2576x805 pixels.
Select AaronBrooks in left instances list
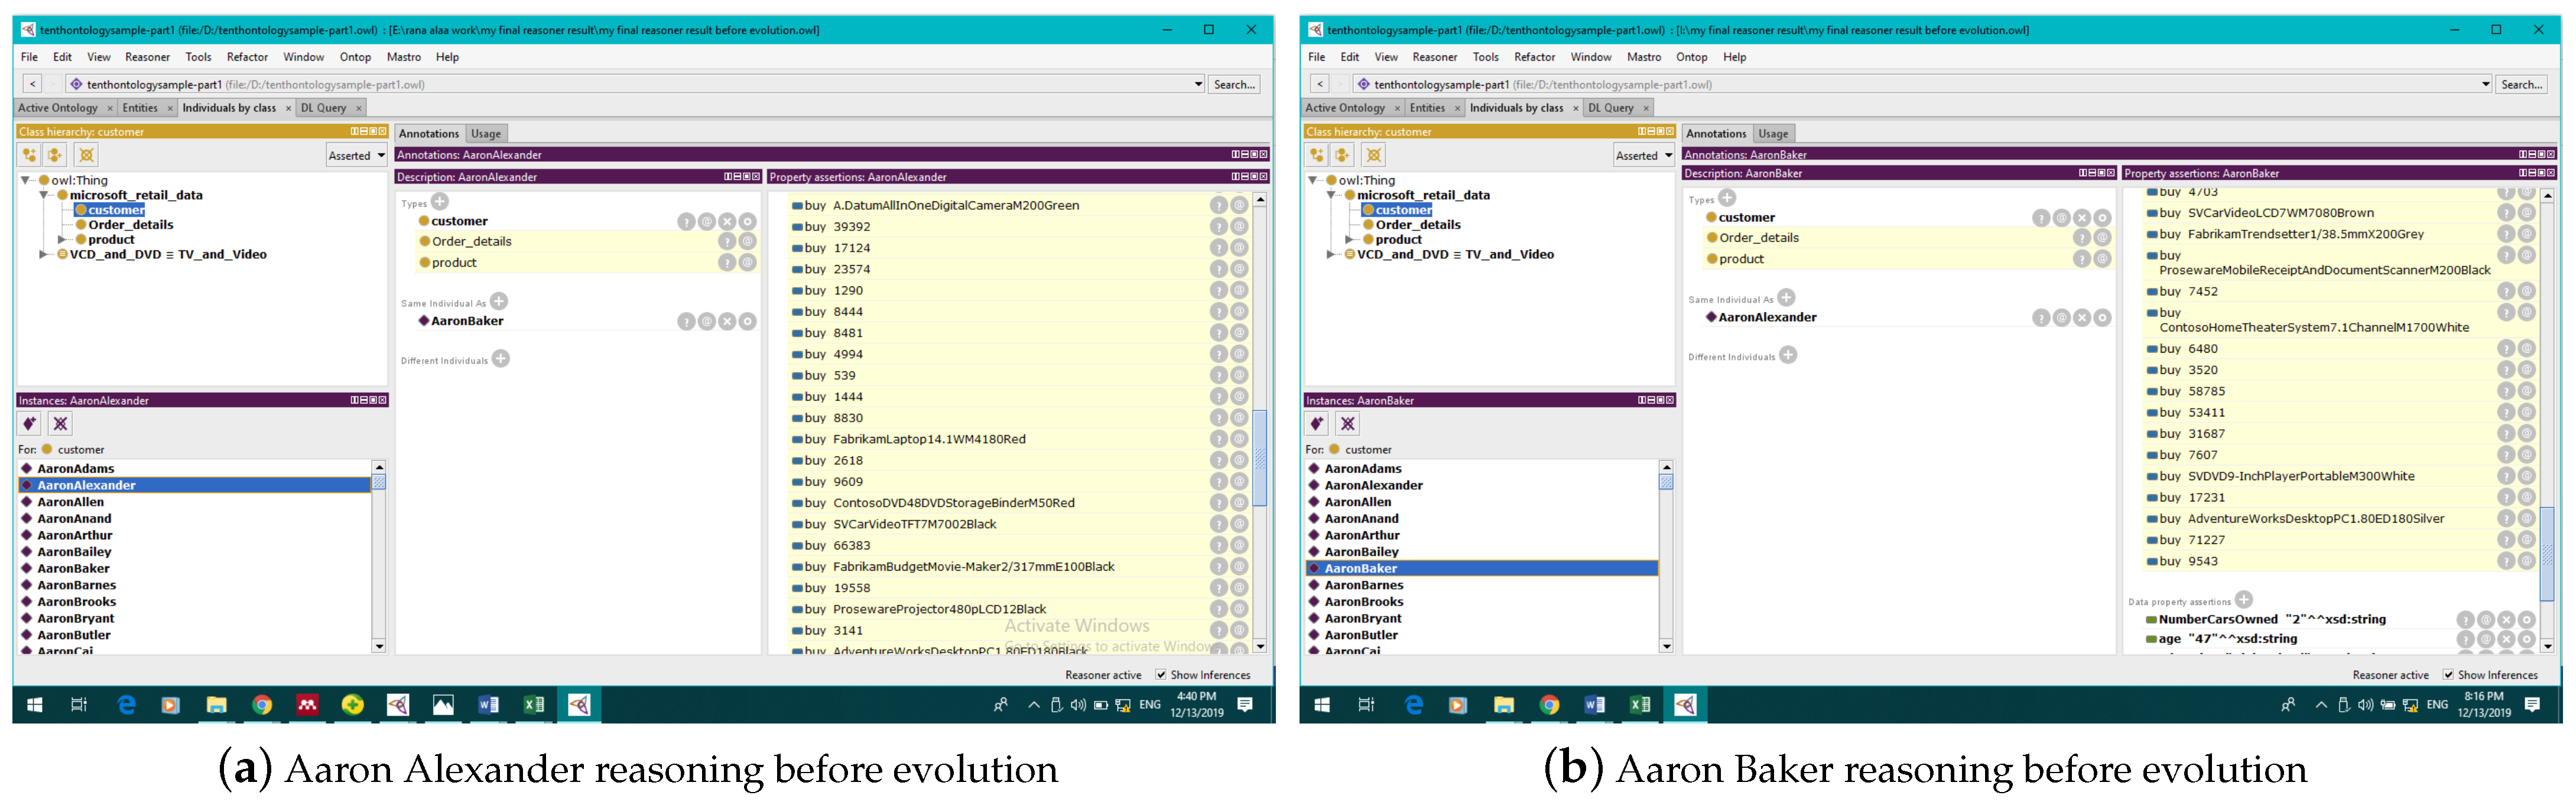coord(77,602)
